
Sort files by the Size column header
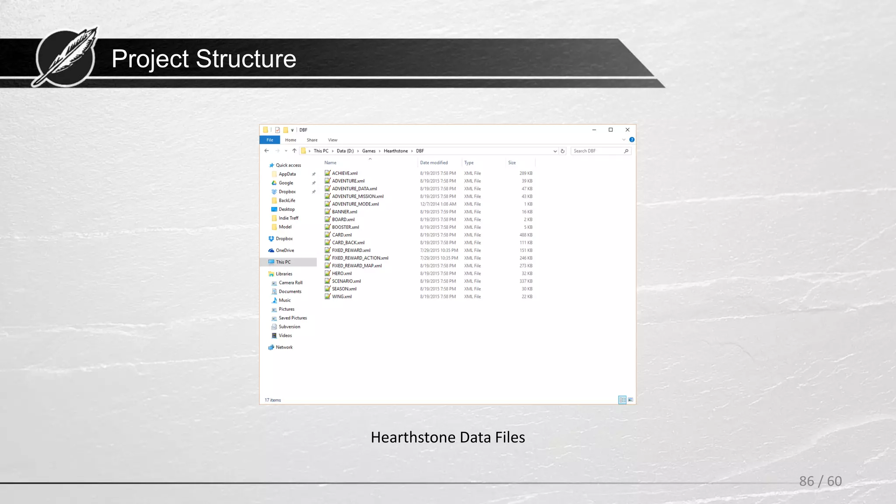(512, 163)
